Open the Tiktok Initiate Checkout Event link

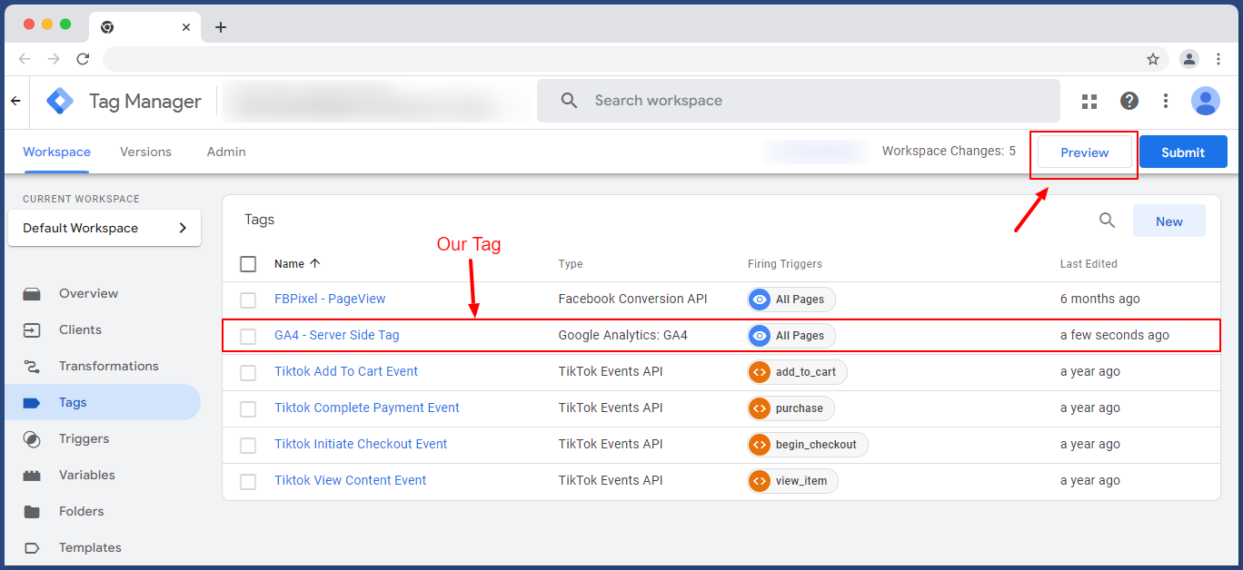pyautogui.click(x=361, y=444)
